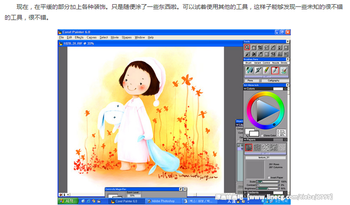Choose the Pencils brush category icon

(266, 71)
